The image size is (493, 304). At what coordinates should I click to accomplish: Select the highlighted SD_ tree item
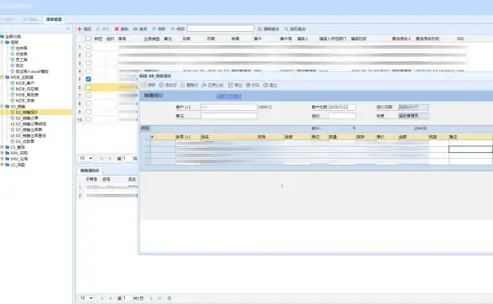[27, 113]
